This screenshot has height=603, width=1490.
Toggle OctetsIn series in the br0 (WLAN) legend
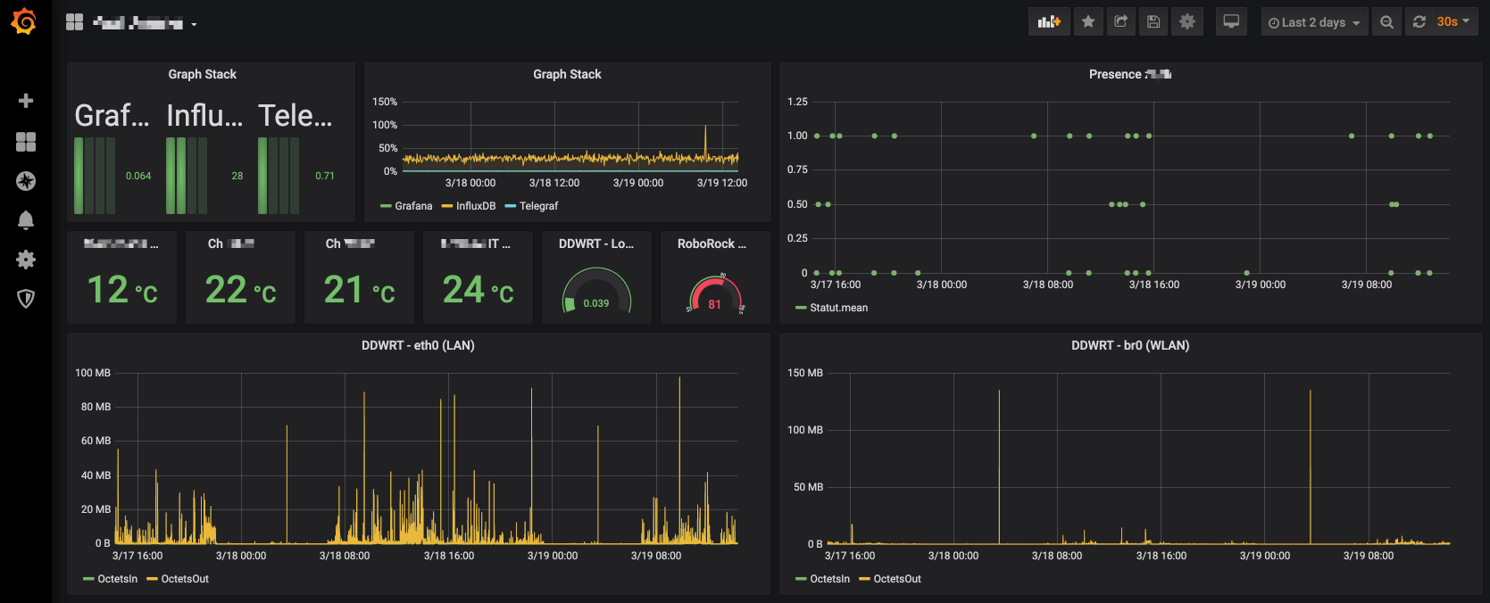coord(830,579)
